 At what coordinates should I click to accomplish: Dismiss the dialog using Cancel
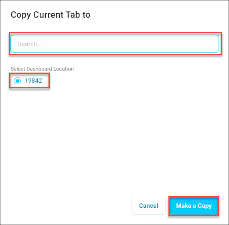click(x=148, y=206)
